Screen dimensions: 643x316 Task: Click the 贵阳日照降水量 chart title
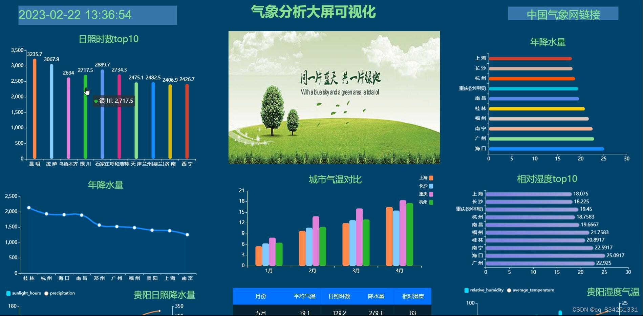coord(164,295)
